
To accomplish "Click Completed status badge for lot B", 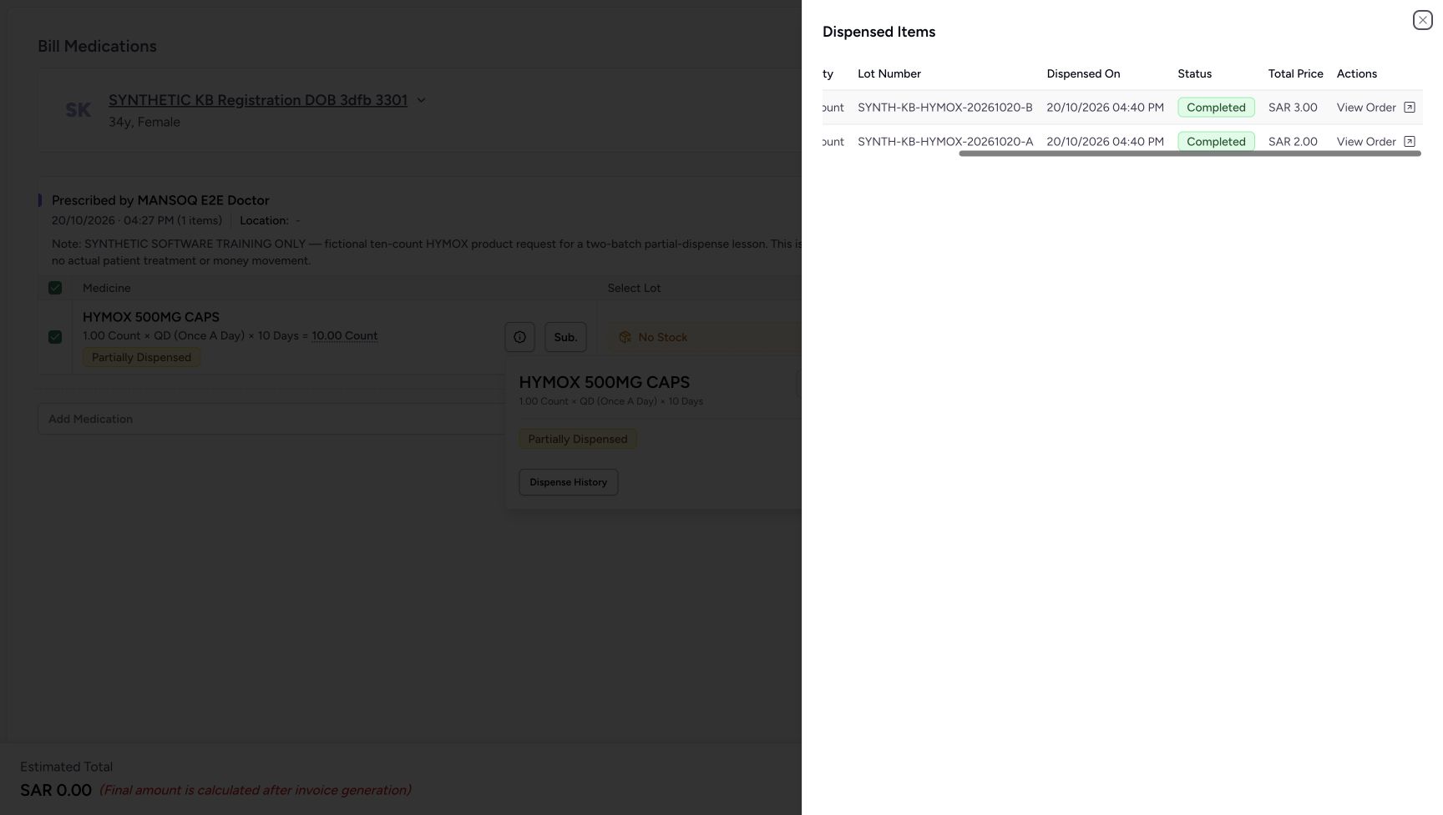I will click(1216, 108).
